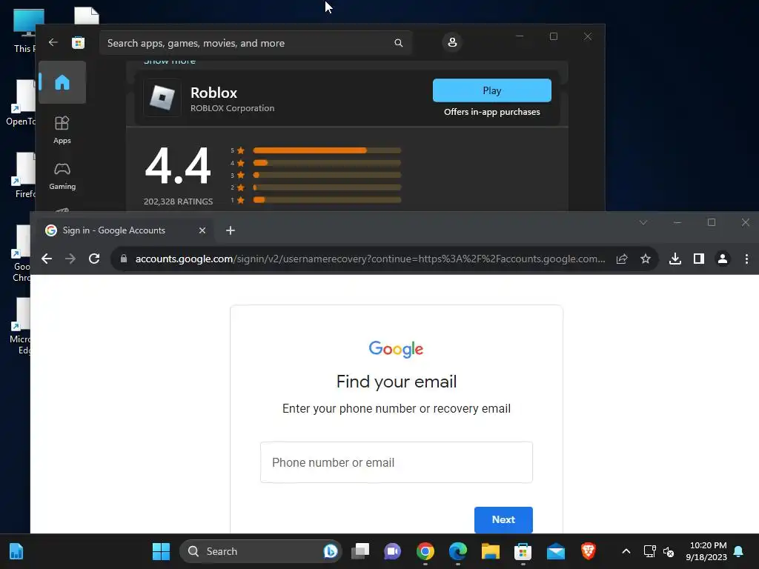Viewport: 759px width, 569px height.
Task: Open File Explorer from the taskbar
Action: pyautogui.click(x=491, y=551)
